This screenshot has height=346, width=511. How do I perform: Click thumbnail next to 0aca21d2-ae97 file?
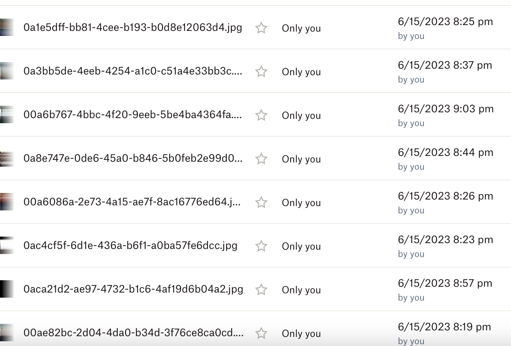(7, 289)
